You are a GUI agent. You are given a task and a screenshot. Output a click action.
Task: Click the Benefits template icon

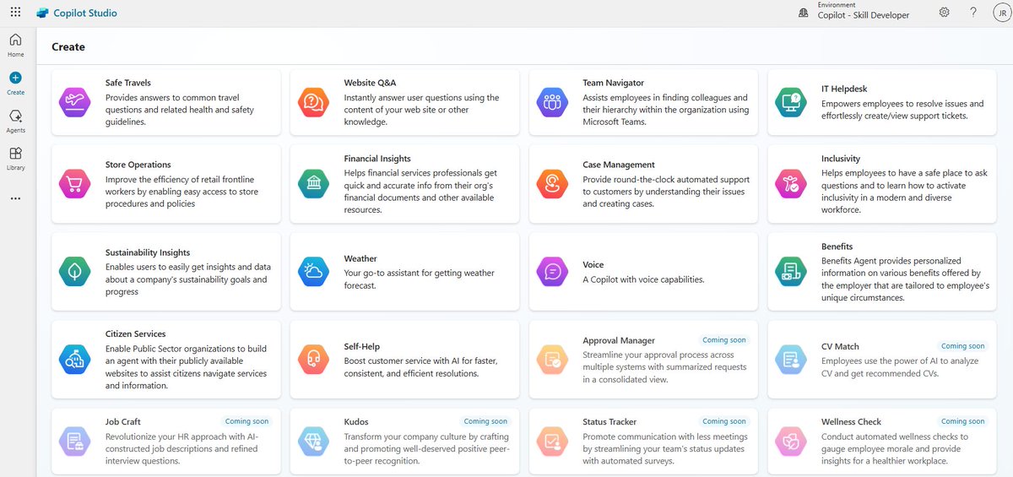tap(791, 272)
